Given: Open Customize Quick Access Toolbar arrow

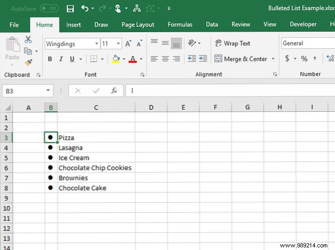Looking at the screenshot, I should (x=169, y=9).
